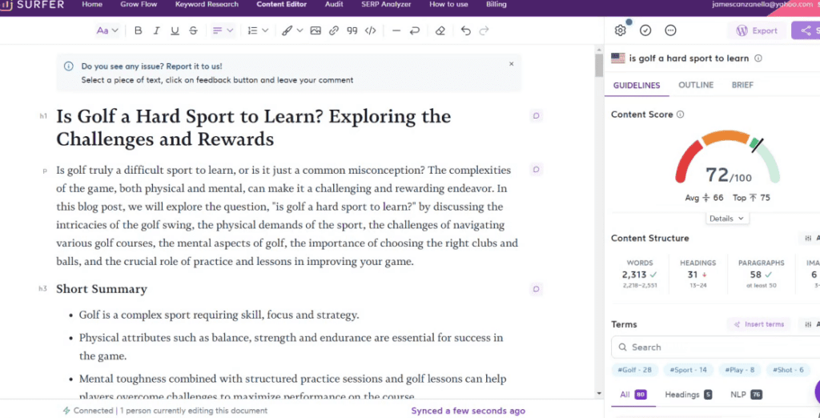Click the Insert terms button
Viewport: 820px width, 418px height.
pyautogui.click(x=758, y=324)
